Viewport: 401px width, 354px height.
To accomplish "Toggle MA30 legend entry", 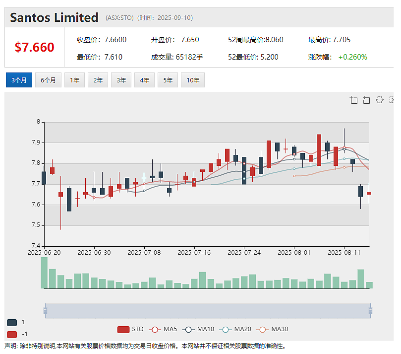I will pos(272,329).
